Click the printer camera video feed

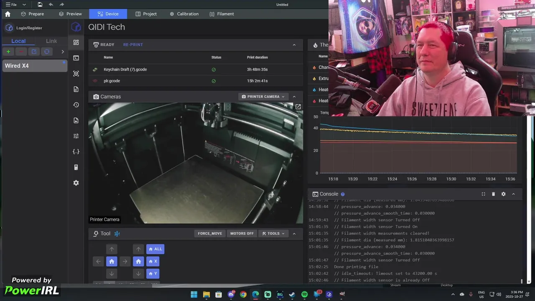[196, 163]
